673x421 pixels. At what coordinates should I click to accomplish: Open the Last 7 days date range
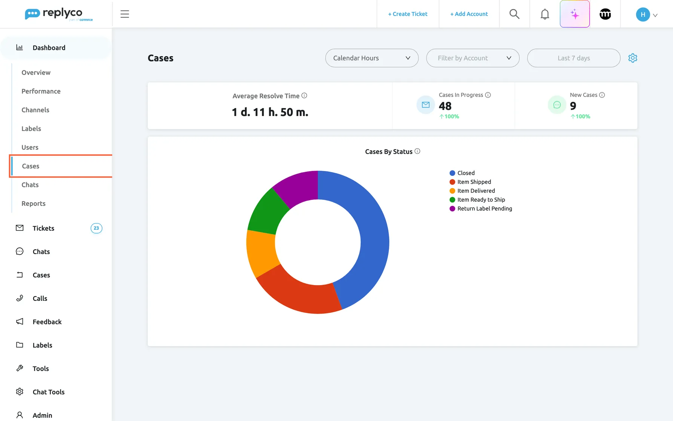click(574, 58)
